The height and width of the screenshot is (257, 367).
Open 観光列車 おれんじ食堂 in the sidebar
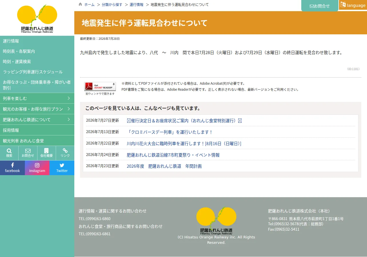click(37, 141)
